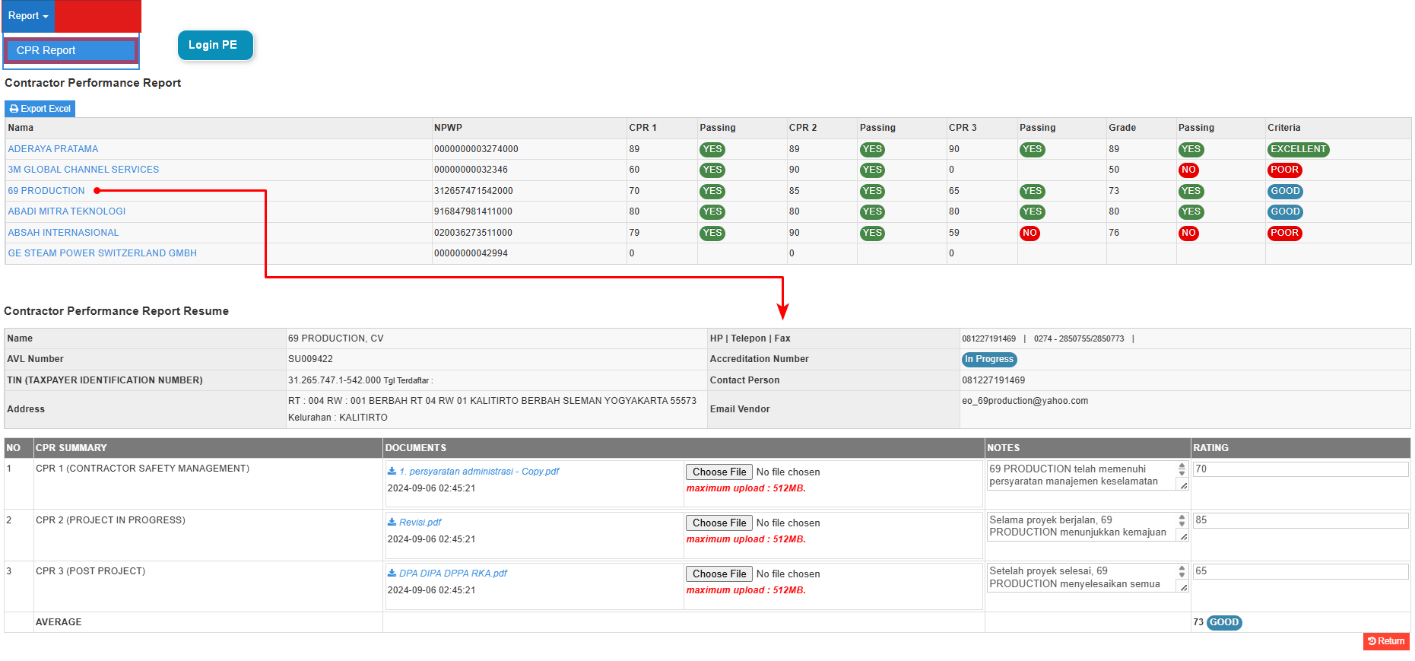Click the Export Excel button
The image size is (1415, 661).
click(40, 109)
